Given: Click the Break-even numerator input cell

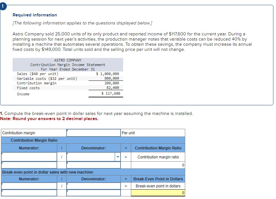Looking at the screenshot, I should click(x=28, y=186).
